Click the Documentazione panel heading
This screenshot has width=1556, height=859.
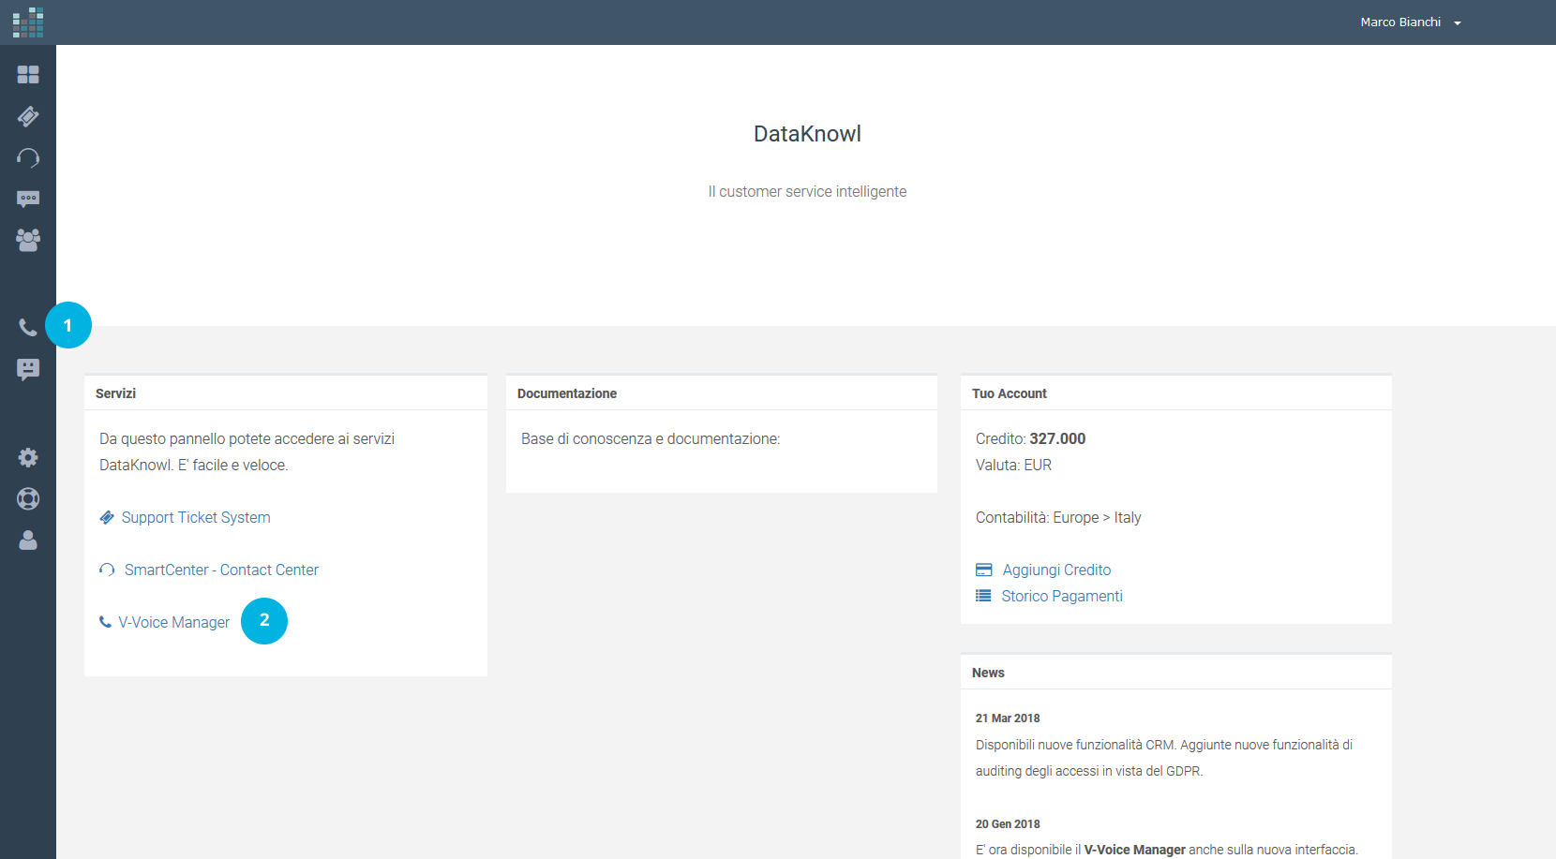(x=567, y=393)
